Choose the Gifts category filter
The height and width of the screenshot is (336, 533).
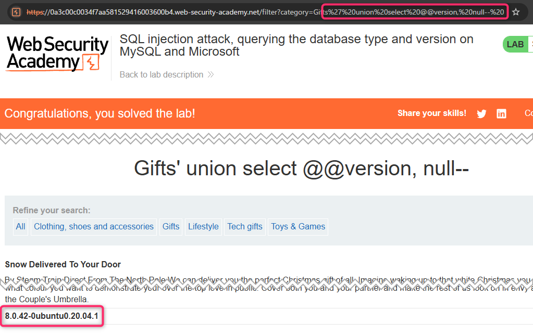171,227
